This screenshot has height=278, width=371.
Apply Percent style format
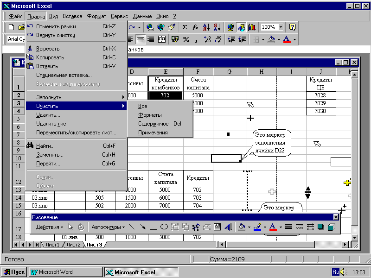click(186, 39)
